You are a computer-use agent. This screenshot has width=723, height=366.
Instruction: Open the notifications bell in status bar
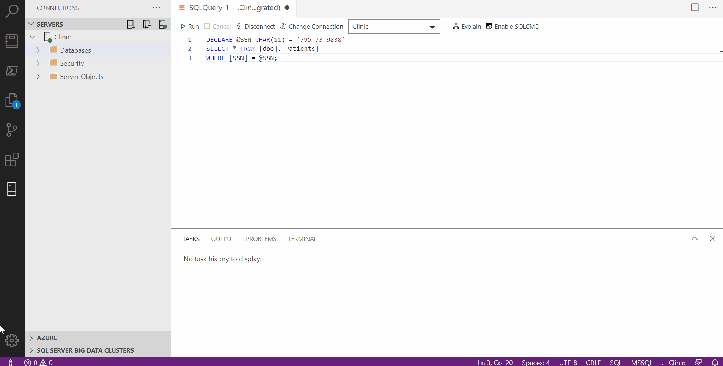coord(715,362)
